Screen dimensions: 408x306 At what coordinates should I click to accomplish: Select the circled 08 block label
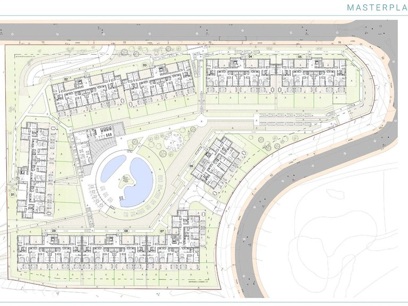(x=126, y=231)
